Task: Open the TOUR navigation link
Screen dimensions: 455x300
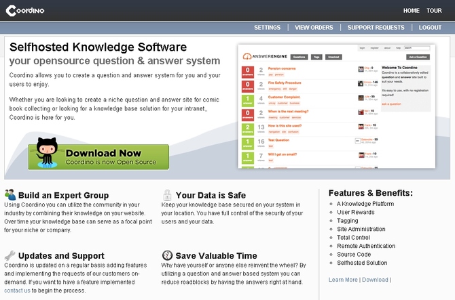Action: tap(434, 11)
